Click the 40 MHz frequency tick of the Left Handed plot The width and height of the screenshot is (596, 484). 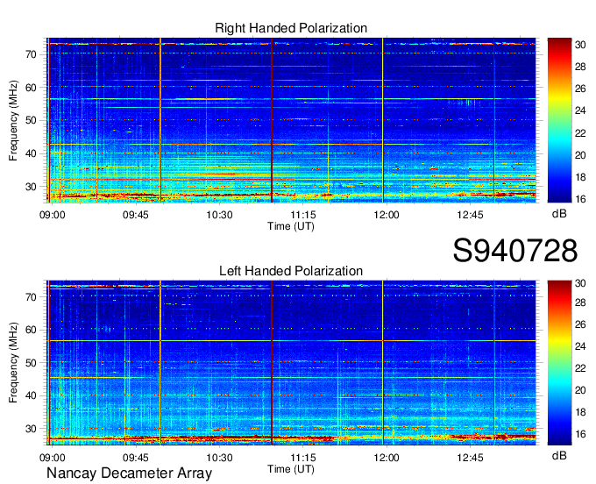coord(31,395)
